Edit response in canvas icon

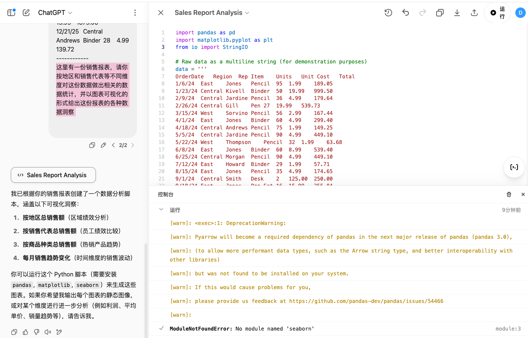tap(59, 332)
